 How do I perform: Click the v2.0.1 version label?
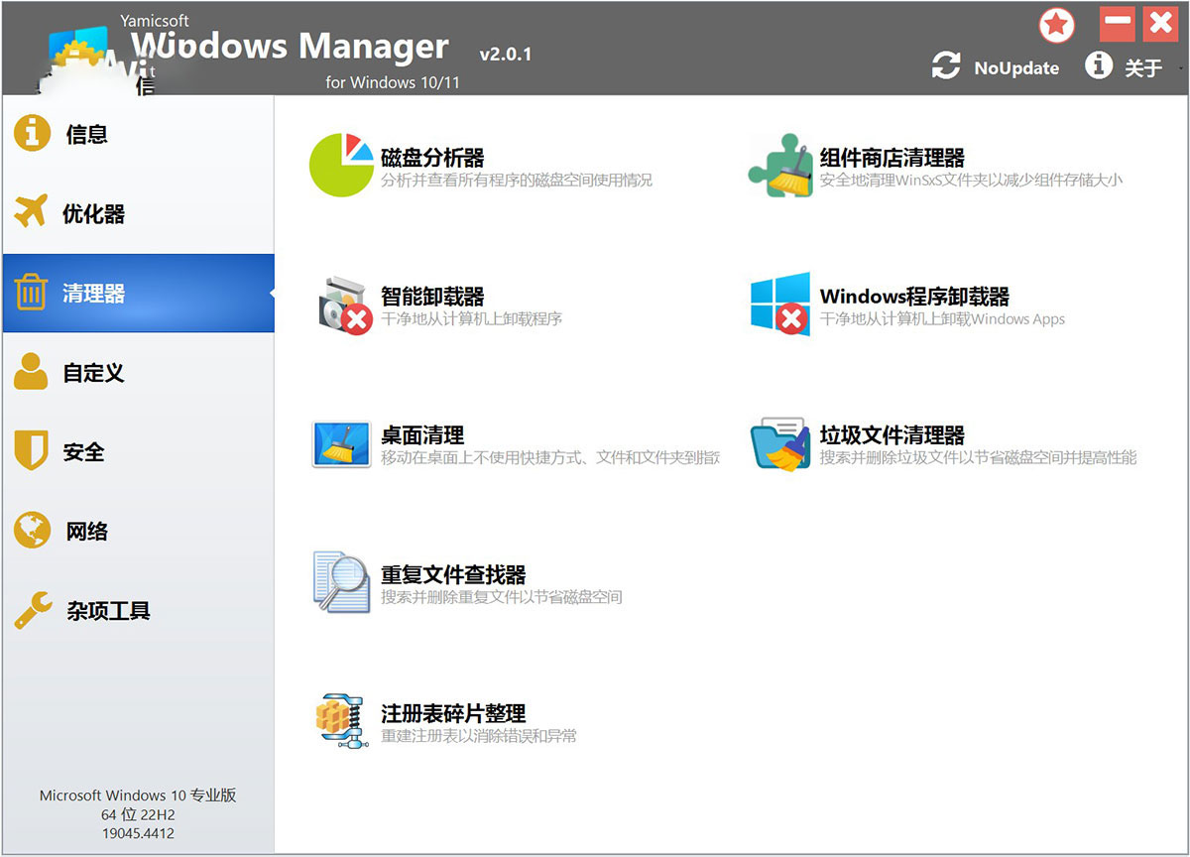[506, 55]
